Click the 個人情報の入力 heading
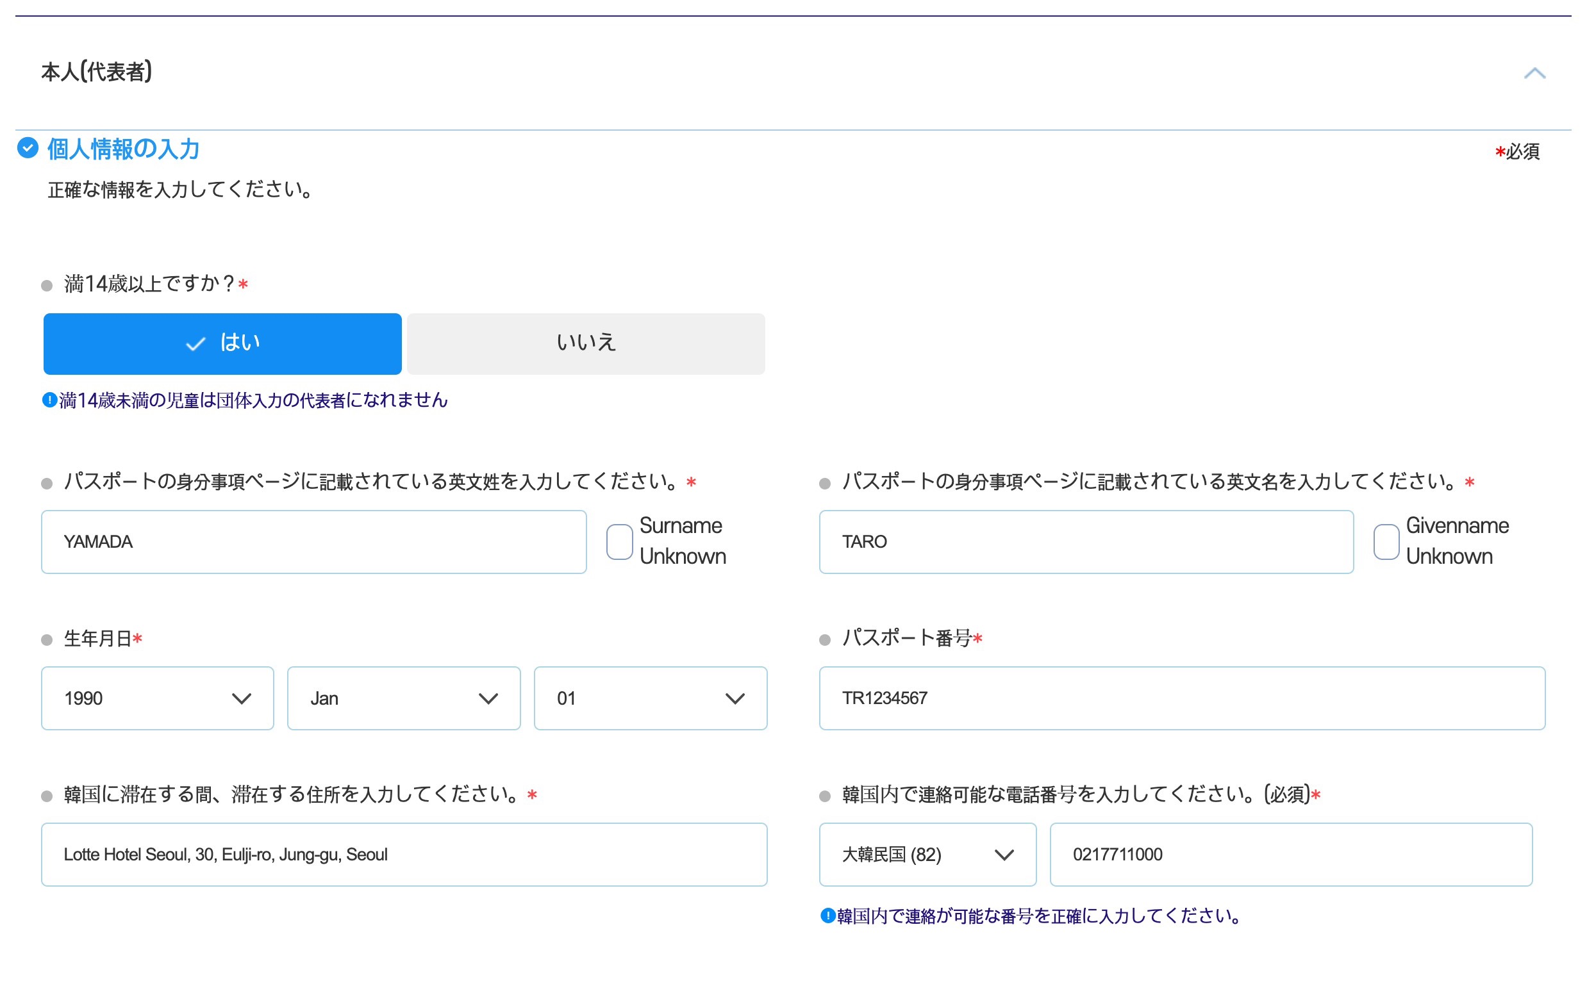Screen dimensions: 1587x993 [124, 149]
